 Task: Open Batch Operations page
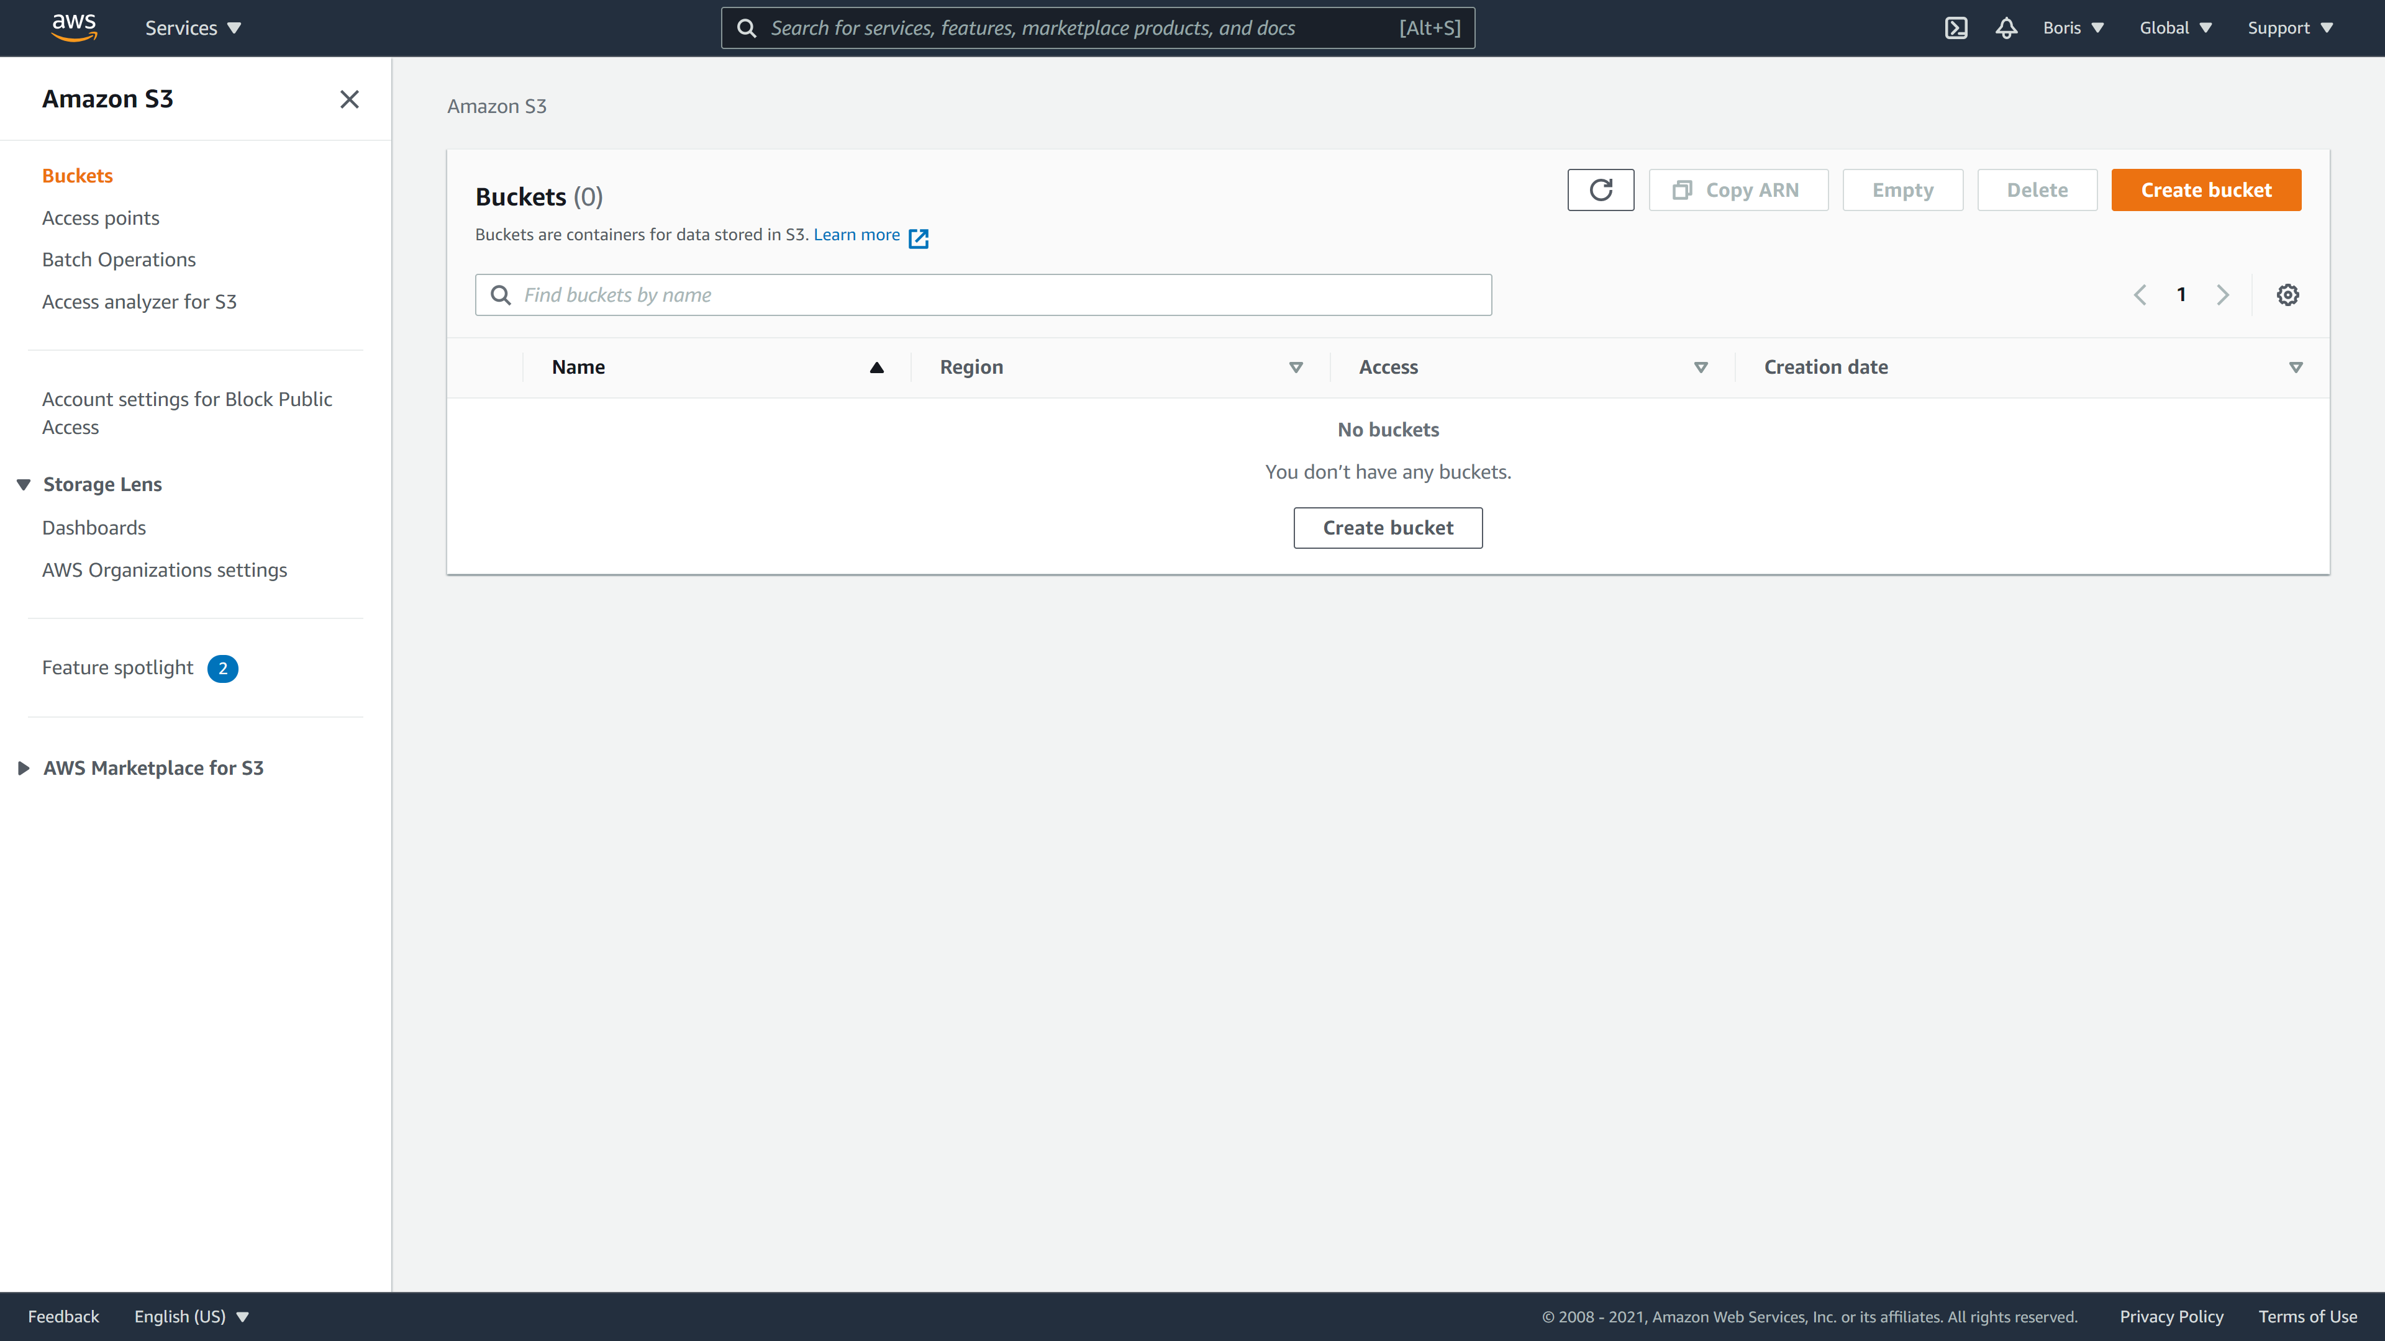[x=119, y=259]
